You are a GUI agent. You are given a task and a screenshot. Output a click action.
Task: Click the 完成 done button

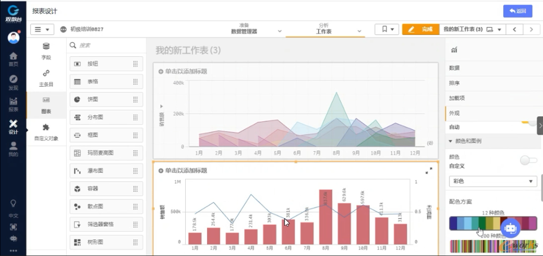click(x=420, y=29)
